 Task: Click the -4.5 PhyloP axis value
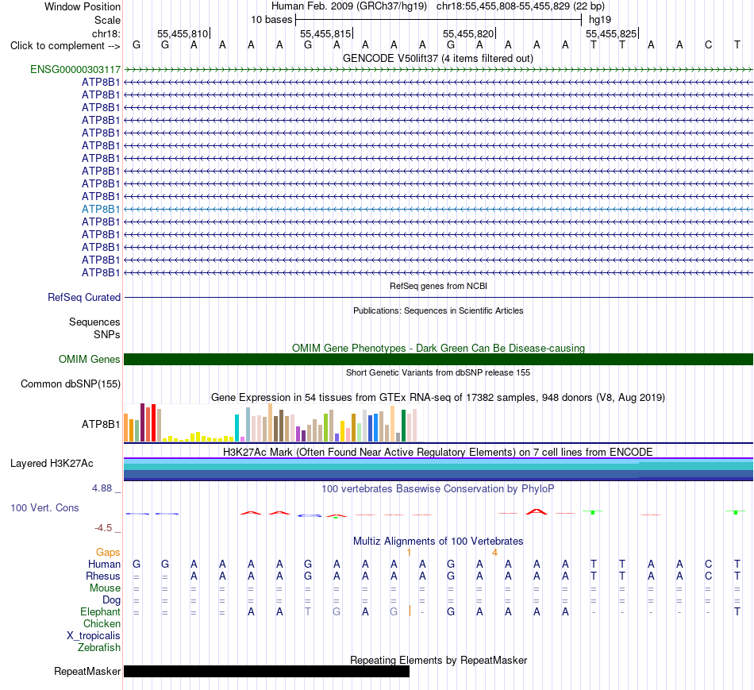(x=103, y=528)
